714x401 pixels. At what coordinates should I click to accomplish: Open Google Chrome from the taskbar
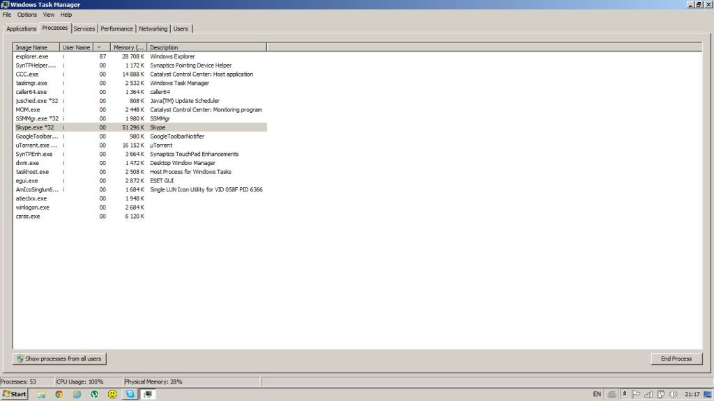pyautogui.click(x=59, y=394)
